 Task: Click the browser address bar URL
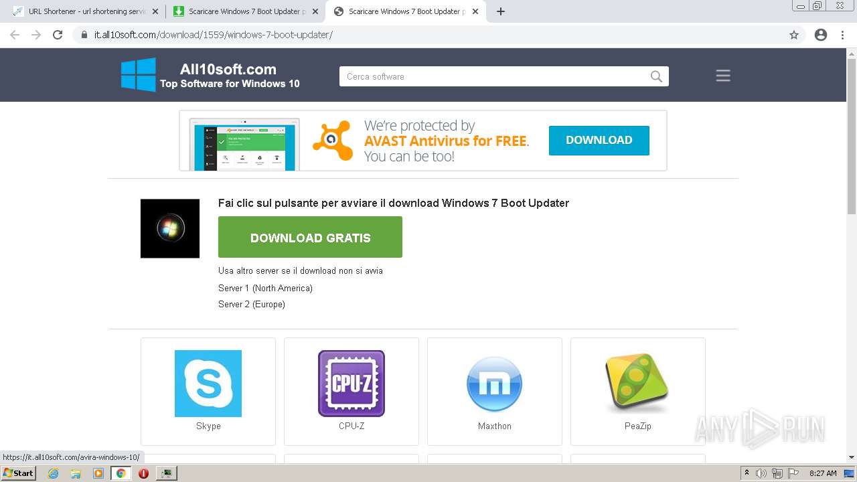(x=214, y=35)
